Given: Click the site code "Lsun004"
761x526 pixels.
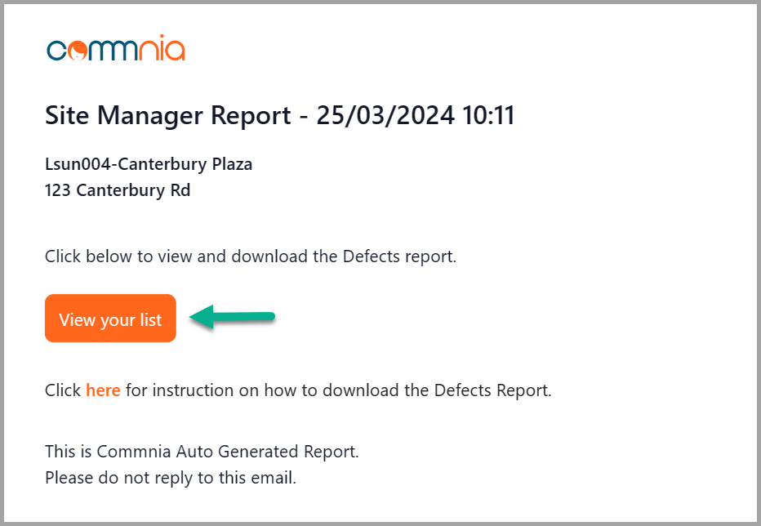Looking at the screenshot, I should click(79, 164).
